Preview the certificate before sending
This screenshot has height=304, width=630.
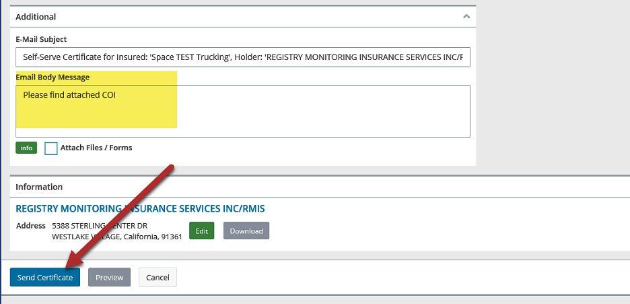[109, 277]
